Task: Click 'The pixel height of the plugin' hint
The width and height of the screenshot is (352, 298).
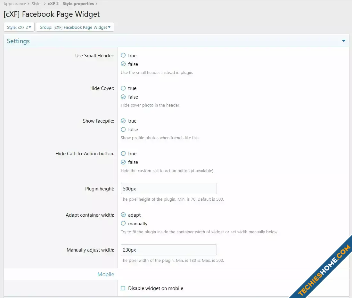Action: pyautogui.click(x=172, y=199)
